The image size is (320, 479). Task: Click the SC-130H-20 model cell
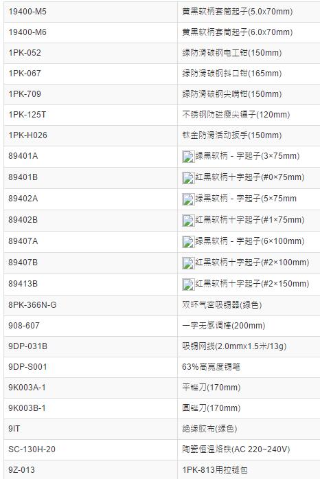coord(91,449)
